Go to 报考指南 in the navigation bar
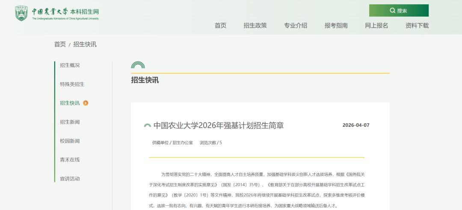Image resolution: width=462 pixels, height=210 pixels. pos(336,26)
